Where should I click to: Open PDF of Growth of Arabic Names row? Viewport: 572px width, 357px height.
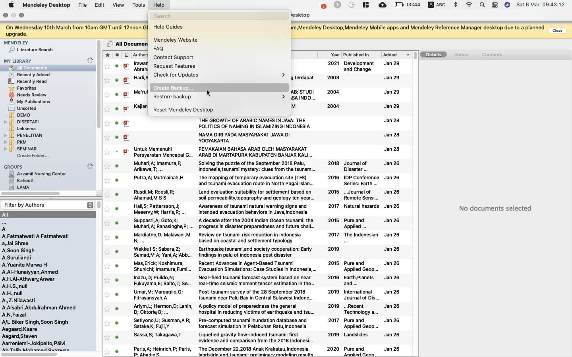(x=126, y=123)
